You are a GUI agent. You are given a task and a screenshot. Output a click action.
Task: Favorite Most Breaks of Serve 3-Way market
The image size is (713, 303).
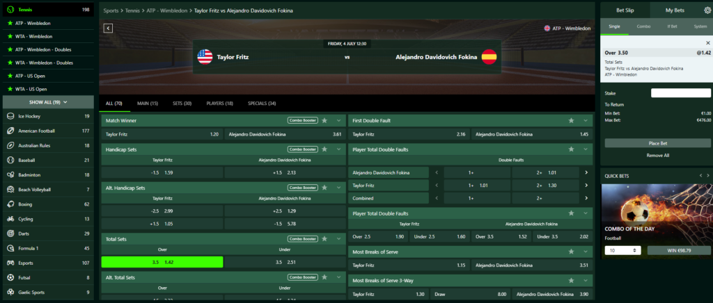point(571,280)
